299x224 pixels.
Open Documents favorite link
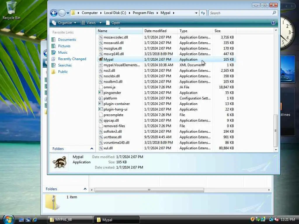click(x=67, y=40)
